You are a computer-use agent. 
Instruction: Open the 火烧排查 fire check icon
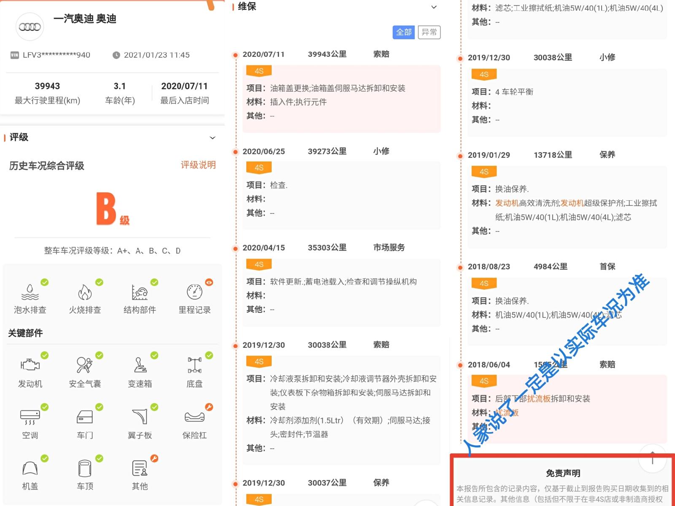[85, 292]
